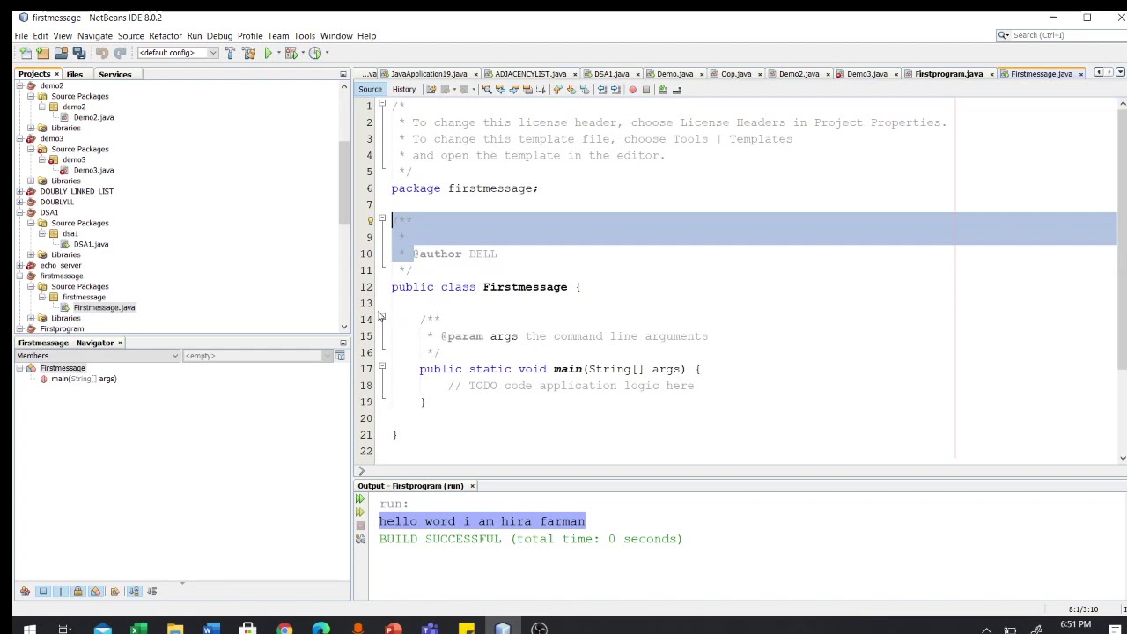Click the Re-run green arrows icon in Output panel
The image size is (1127, 634).
coord(359,499)
